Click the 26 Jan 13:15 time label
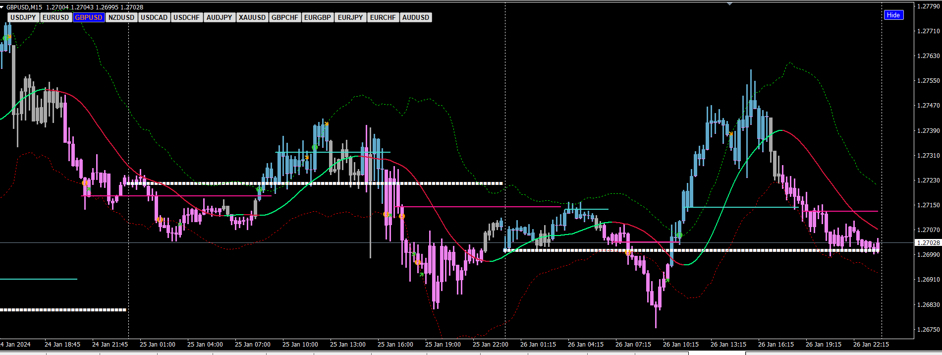The width and height of the screenshot is (942, 355). [728, 344]
